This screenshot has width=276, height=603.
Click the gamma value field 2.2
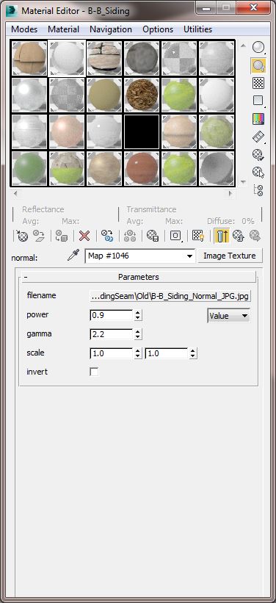pyautogui.click(x=112, y=334)
